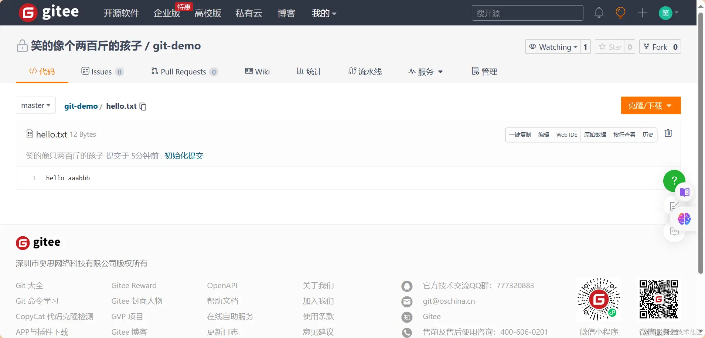705x338 pixels.
Task: Open the AI brain assistant icon
Action: point(684,219)
